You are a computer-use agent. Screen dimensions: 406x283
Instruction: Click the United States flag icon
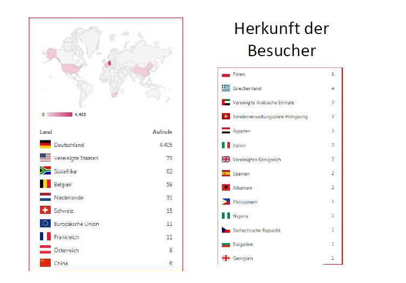coord(45,157)
